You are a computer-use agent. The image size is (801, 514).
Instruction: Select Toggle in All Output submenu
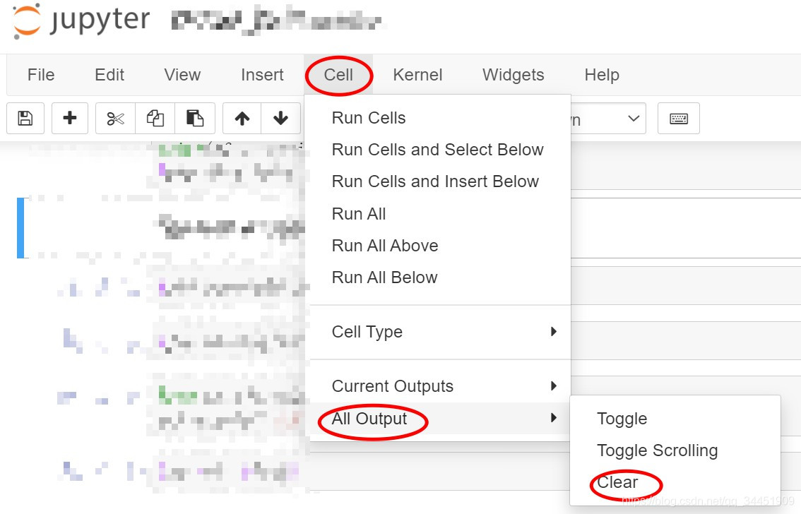(x=675, y=419)
